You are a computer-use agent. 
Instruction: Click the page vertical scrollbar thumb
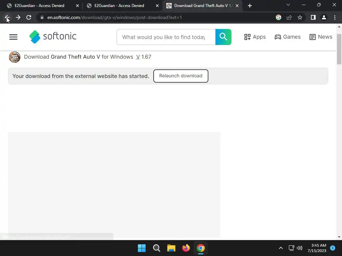(x=339, y=49)
